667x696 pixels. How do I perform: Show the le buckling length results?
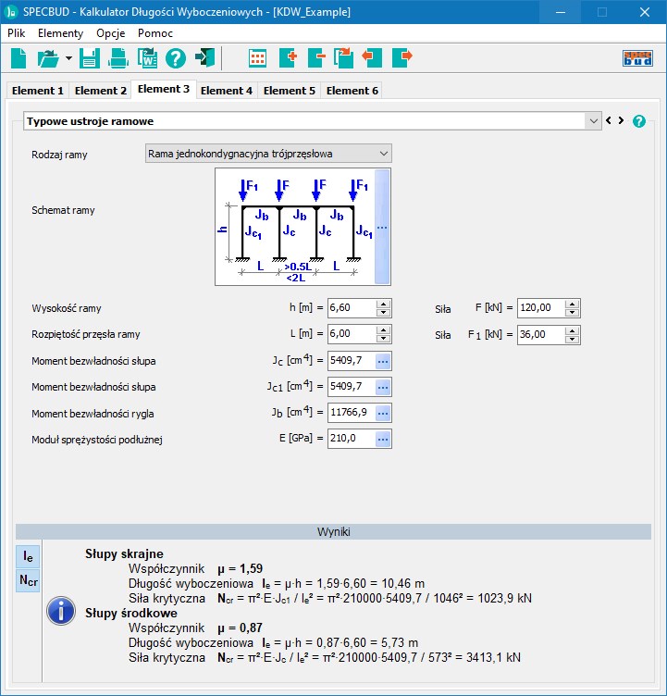pos(29,555)
